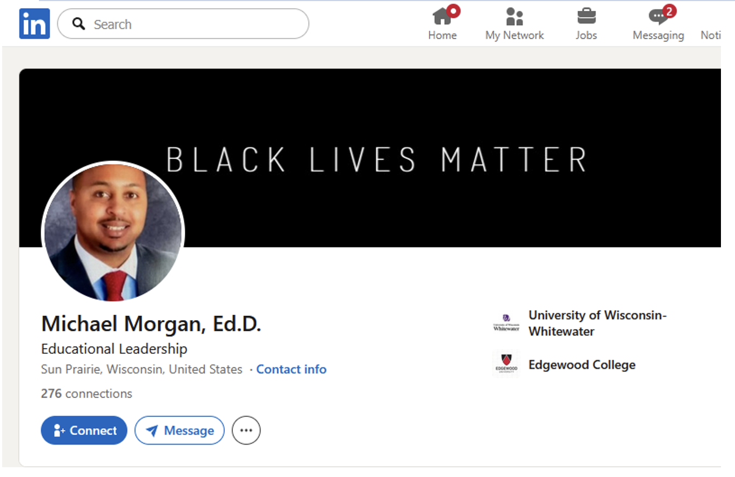The width and height of the screenshot is (735, 477).
Task: Click the LinkedIn logo
Action: point(35,24)
